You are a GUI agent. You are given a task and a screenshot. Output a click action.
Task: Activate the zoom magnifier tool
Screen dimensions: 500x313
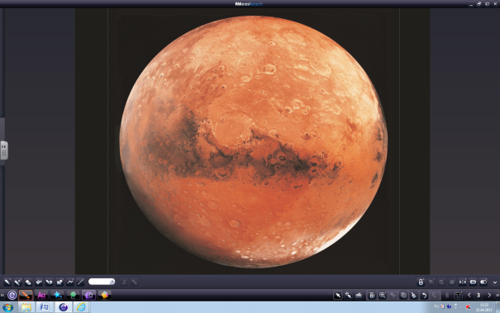pyautogui.click(x=383, y=296)
